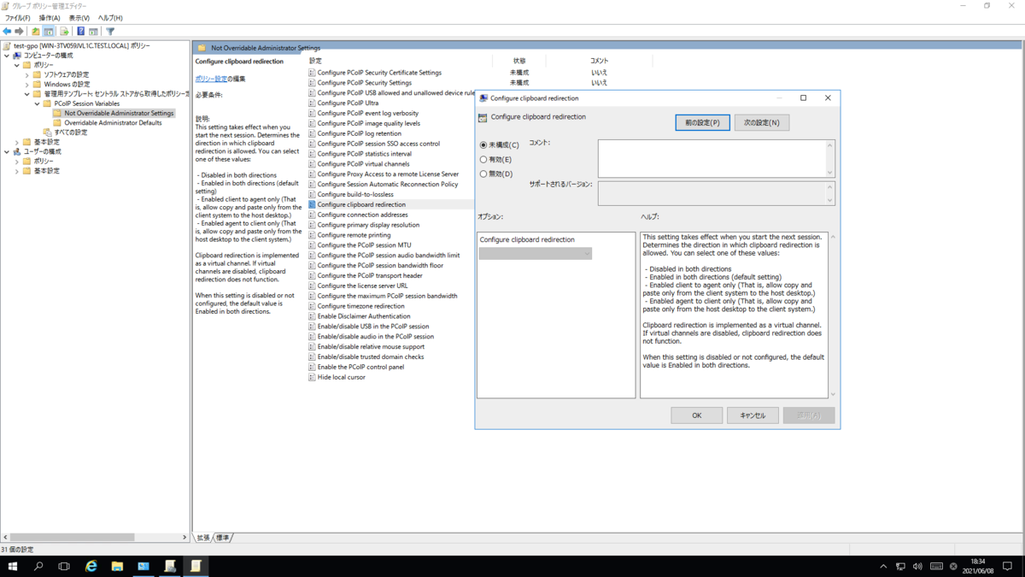Click the Up one level toolbar icon
The image size is (1025, 577).
click(x=36, y=32)
